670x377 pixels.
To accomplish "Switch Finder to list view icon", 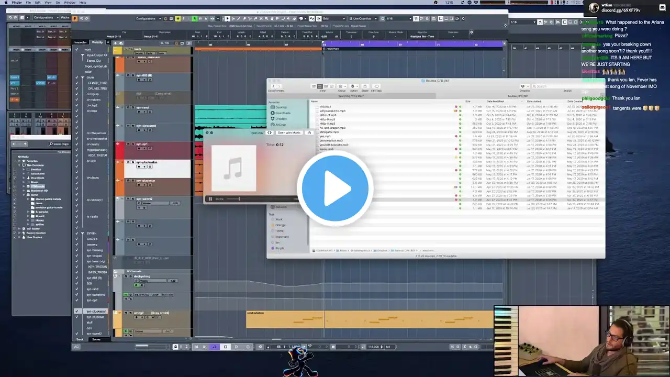I will point(319,86).
